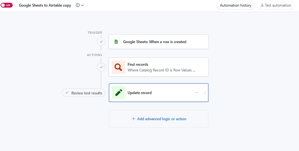Open Automation history
299x151 pixels.
(x=236, y=5)
